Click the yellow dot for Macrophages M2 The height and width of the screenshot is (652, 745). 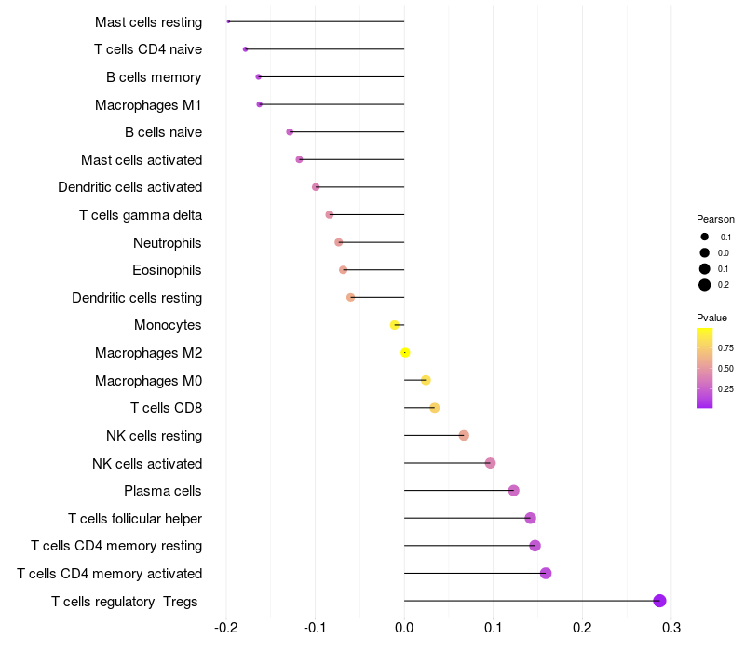pos(405,353)
